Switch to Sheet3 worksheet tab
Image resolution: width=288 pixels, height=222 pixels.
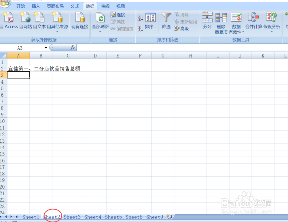pos(72,217)
